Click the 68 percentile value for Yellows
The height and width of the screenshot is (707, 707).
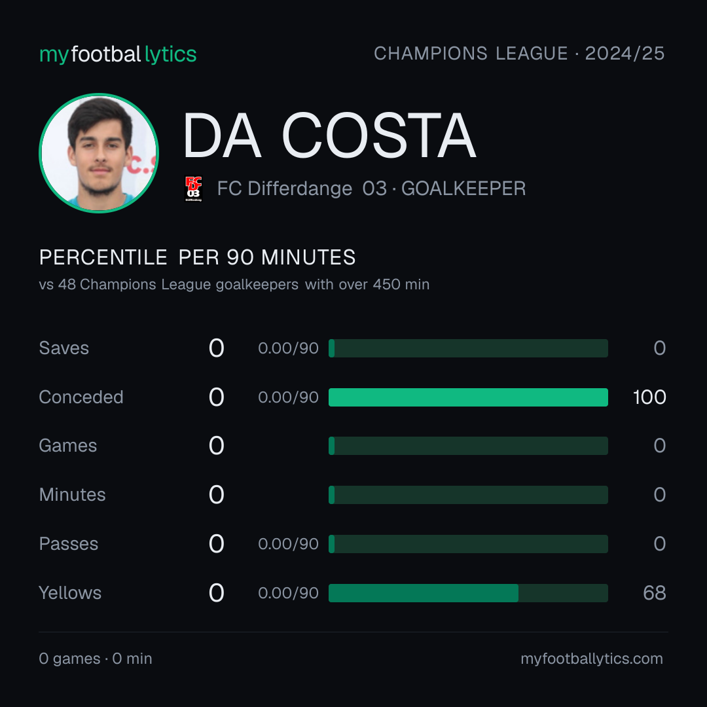(x=654, y=593)
